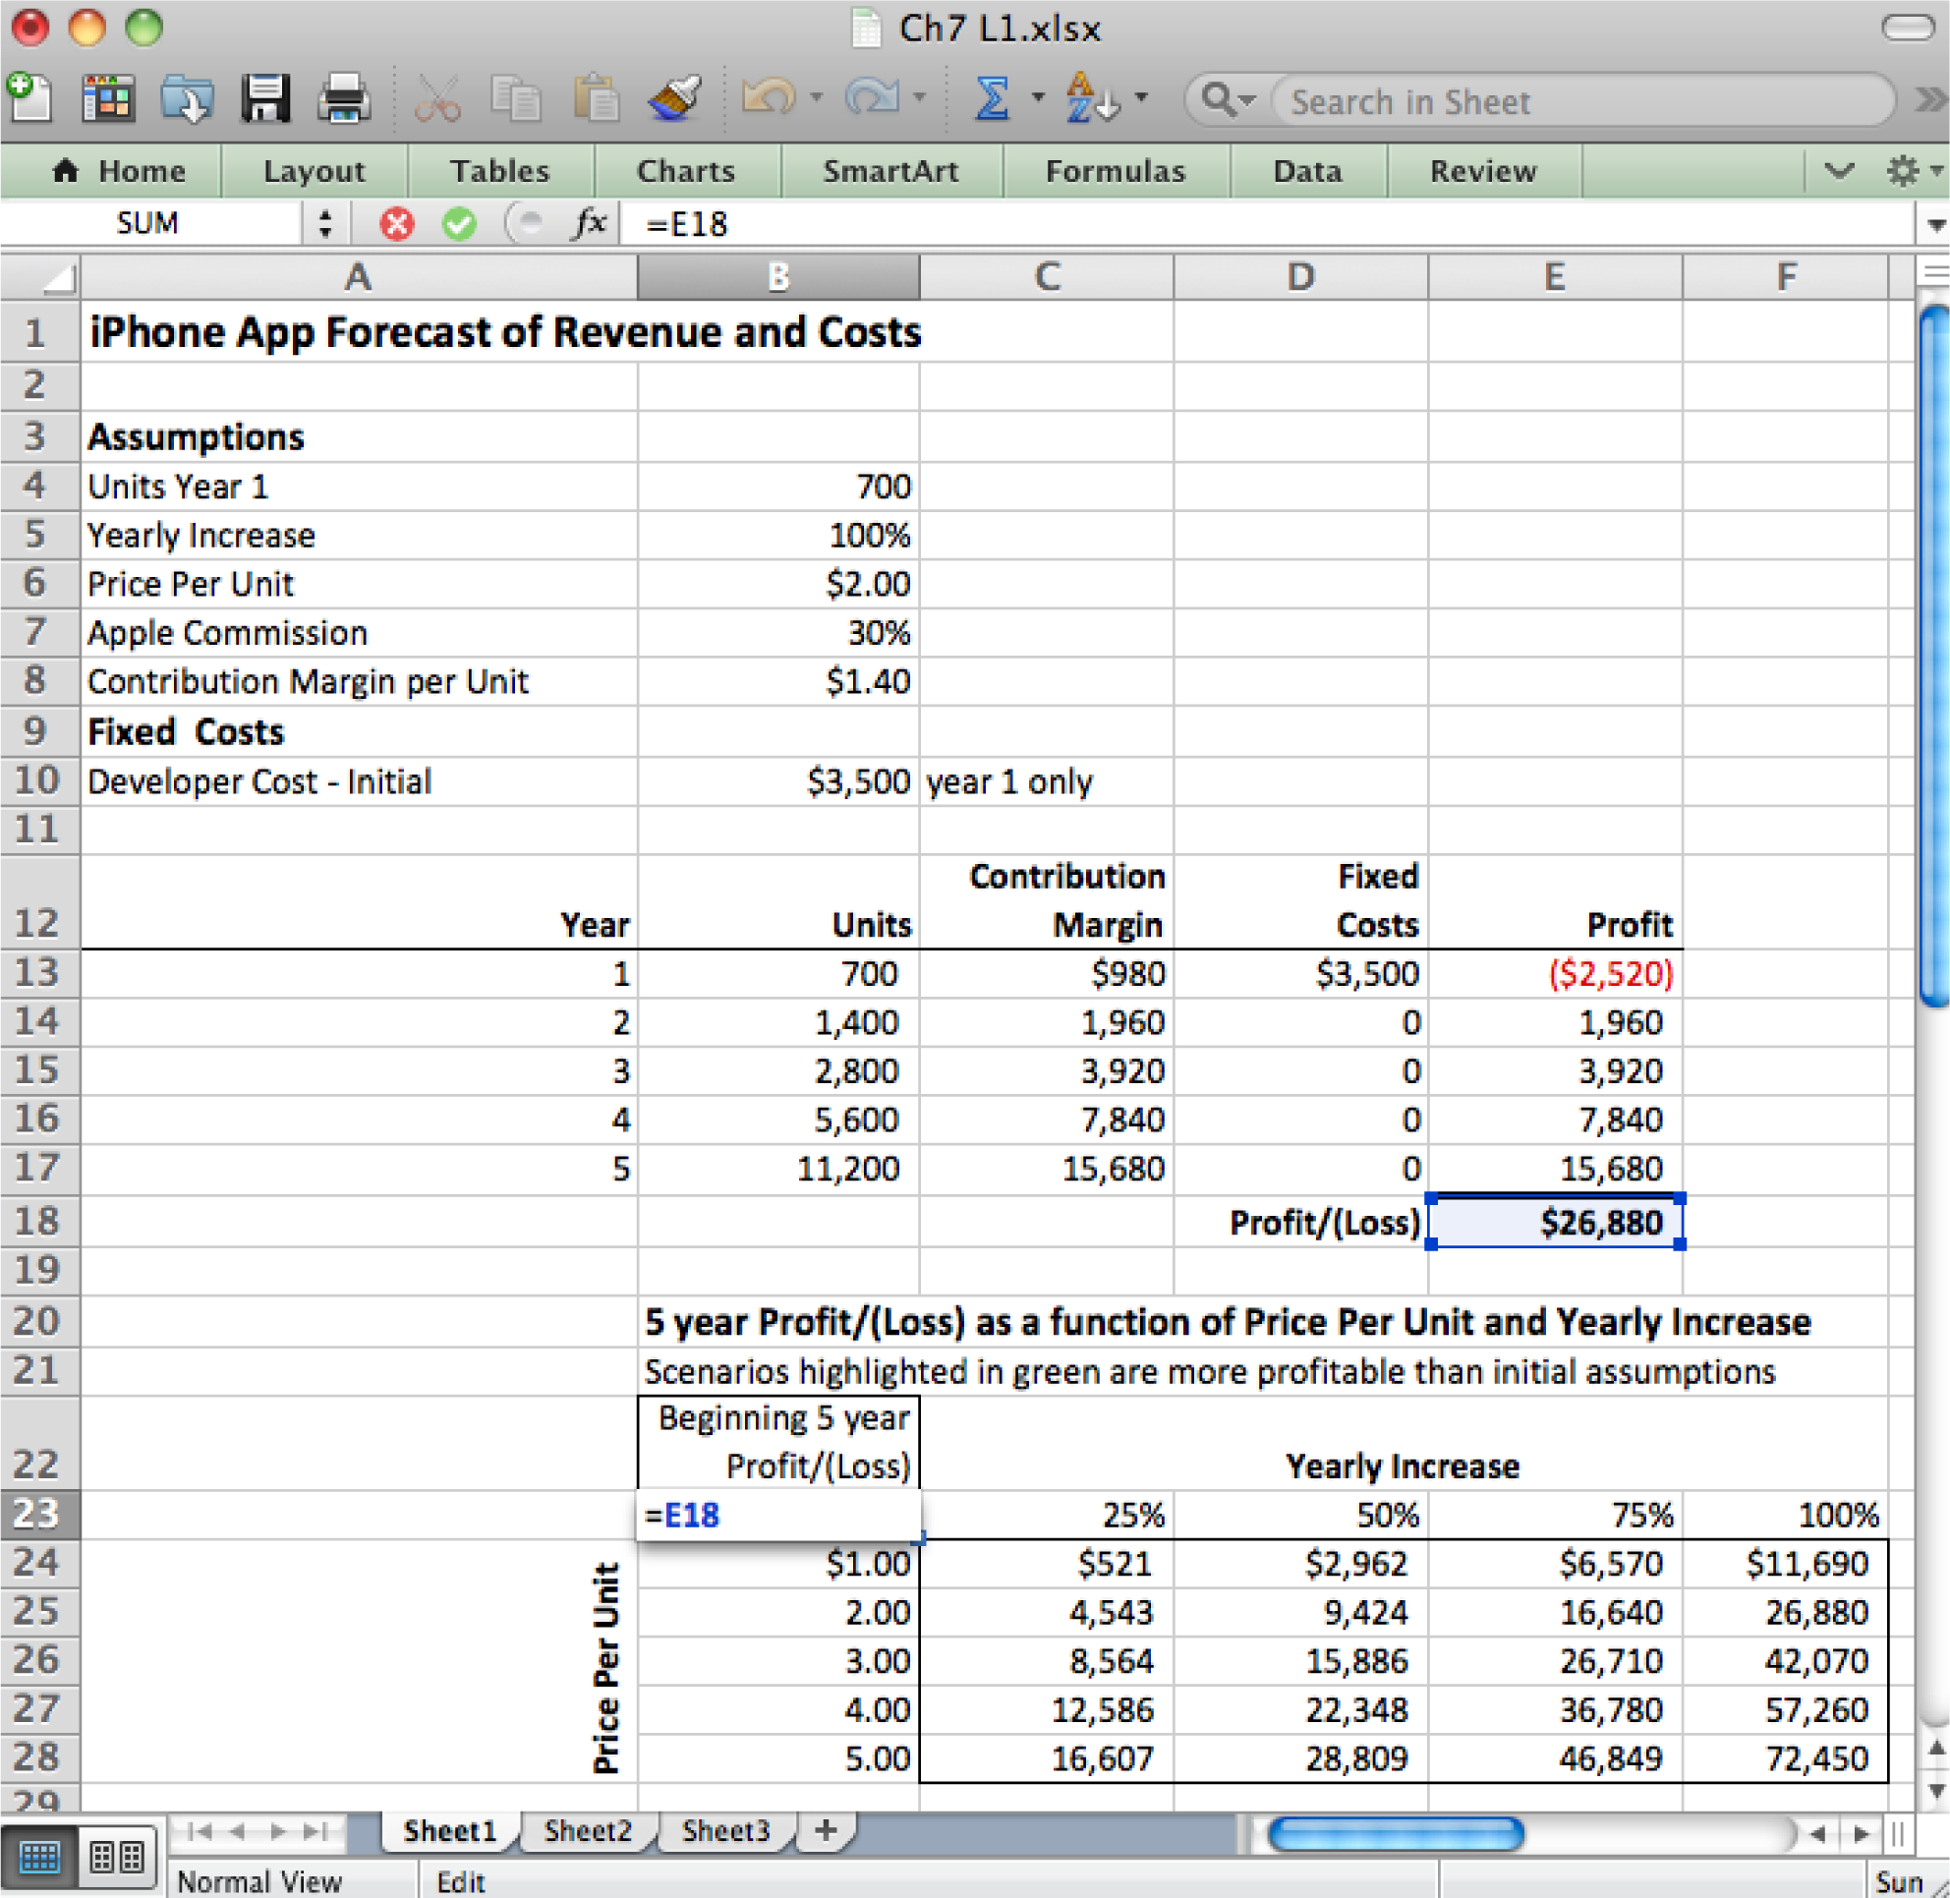Expand the AutoSum dropdown arrow

coord(1038,97)
